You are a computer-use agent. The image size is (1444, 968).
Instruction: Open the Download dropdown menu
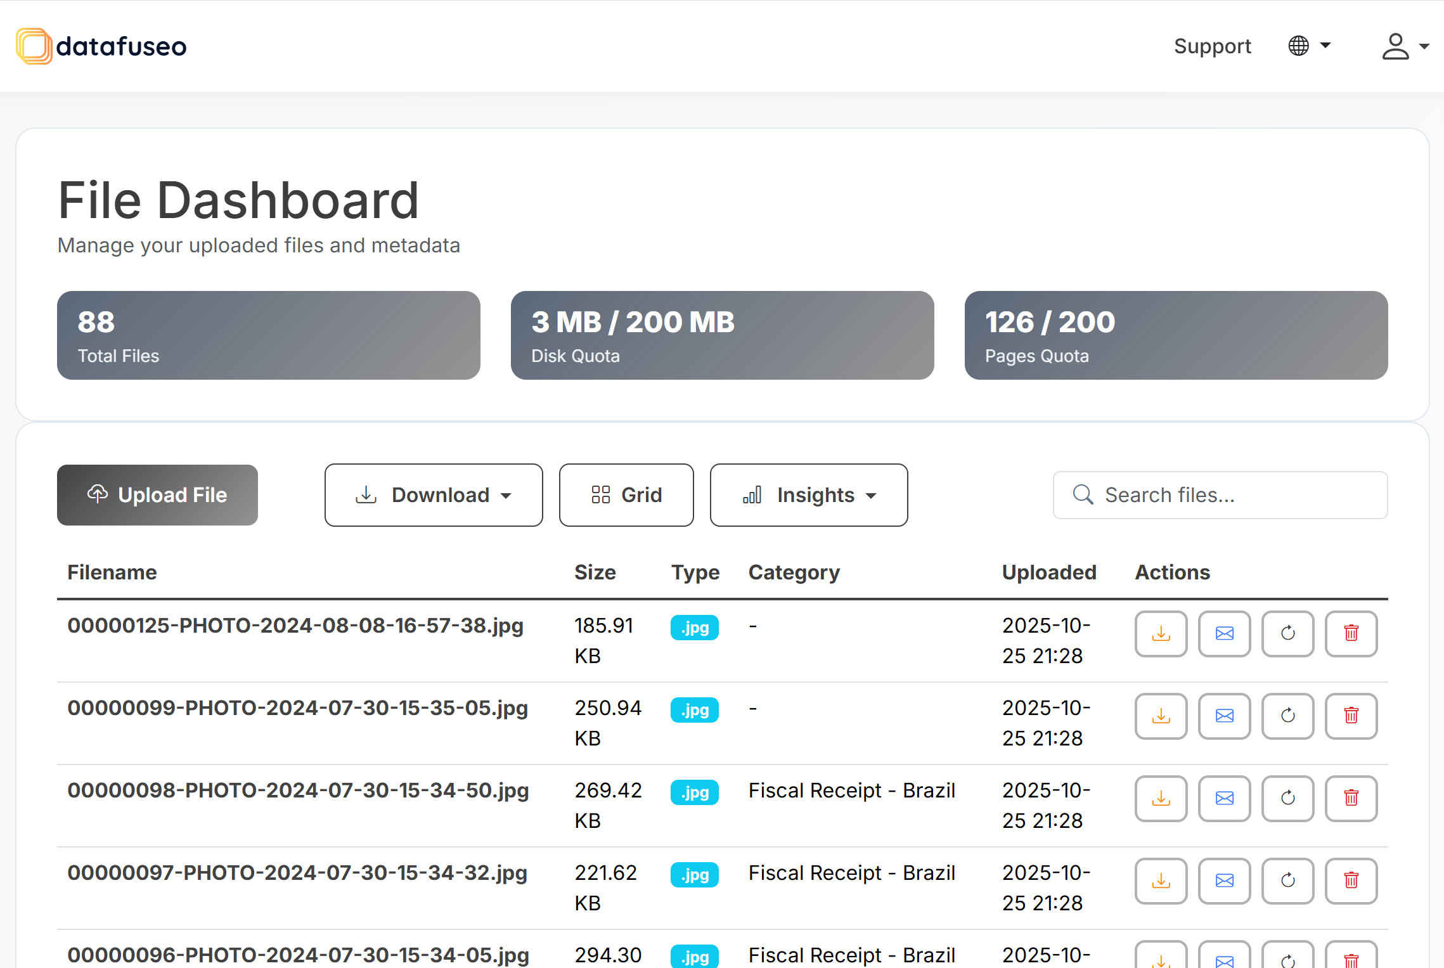pos(434,495)
